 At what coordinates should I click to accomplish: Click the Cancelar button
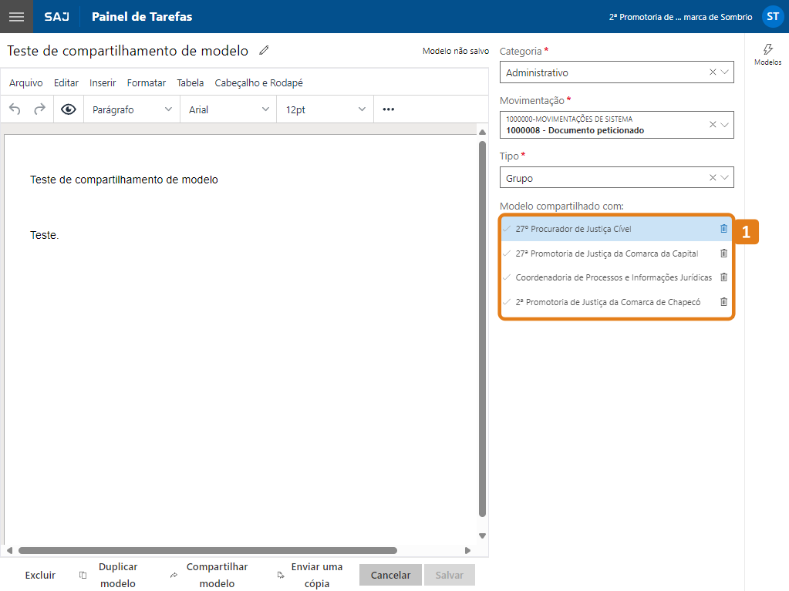[390, 574]
